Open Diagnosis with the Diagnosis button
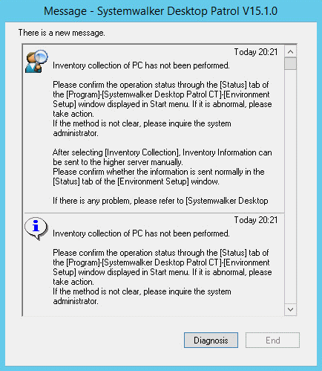This screenshot has width=322, height=371. point(211,341)
